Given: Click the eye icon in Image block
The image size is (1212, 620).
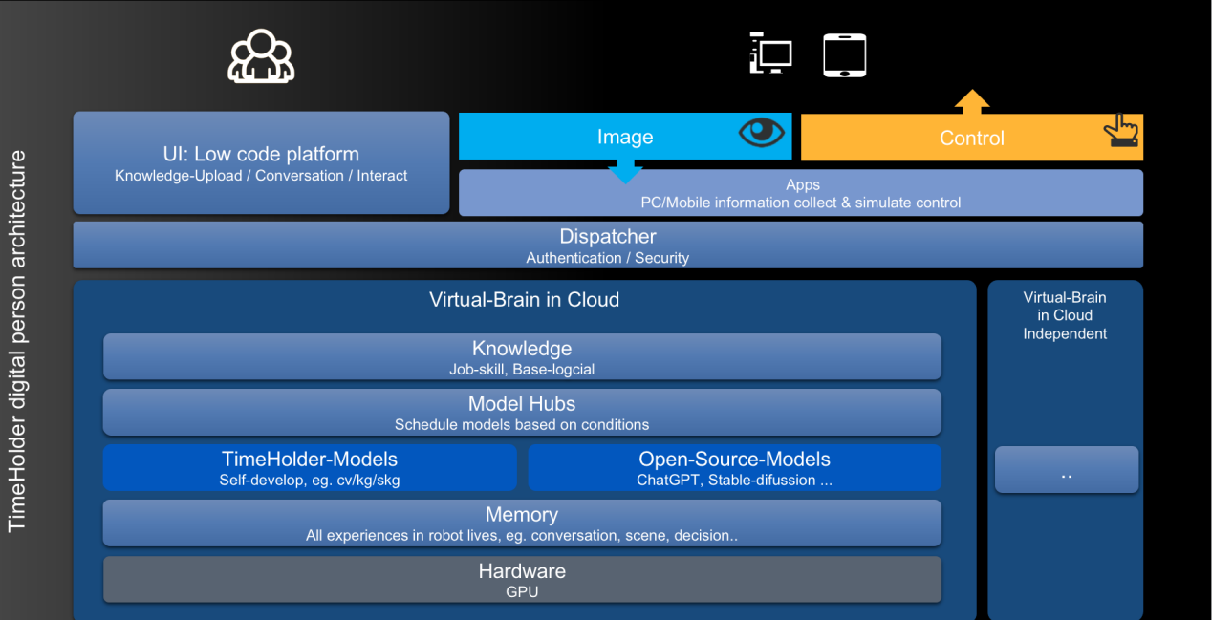Looking at the screenshot, I should 761,135.
